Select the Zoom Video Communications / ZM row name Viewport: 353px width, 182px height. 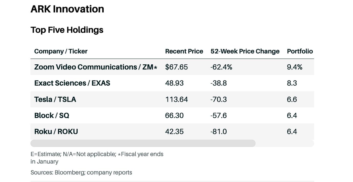tap(95, 67)
